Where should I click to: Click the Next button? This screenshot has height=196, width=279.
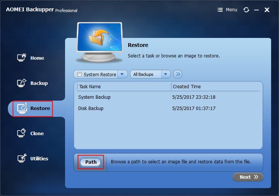pos(248,177)
